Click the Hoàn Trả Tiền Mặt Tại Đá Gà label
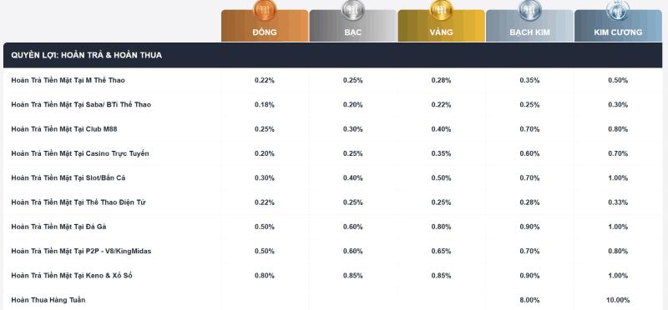Viewport: 668px width, 310px height. pyautogui.click(x=58, y=227)
